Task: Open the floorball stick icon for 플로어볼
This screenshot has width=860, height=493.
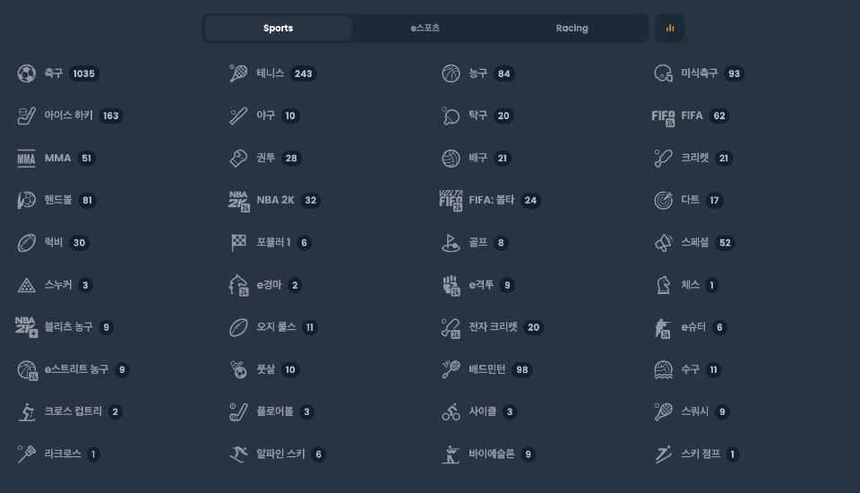Action: pyautogui.click(x=238, y=411)
